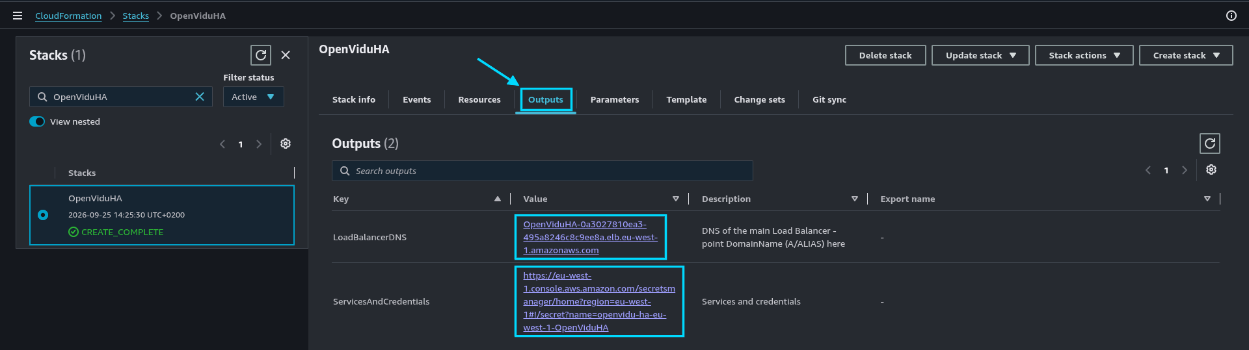Go to previous Stacks page
Screen dimensions: 1249x350
tap(222, 144)
